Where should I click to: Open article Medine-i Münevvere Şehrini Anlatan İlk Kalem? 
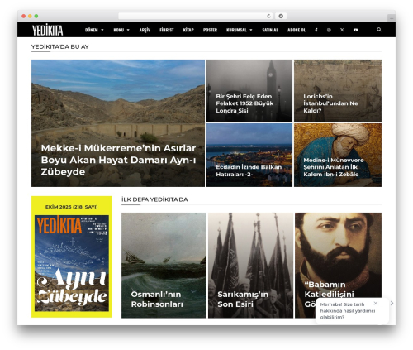[338, 155]
